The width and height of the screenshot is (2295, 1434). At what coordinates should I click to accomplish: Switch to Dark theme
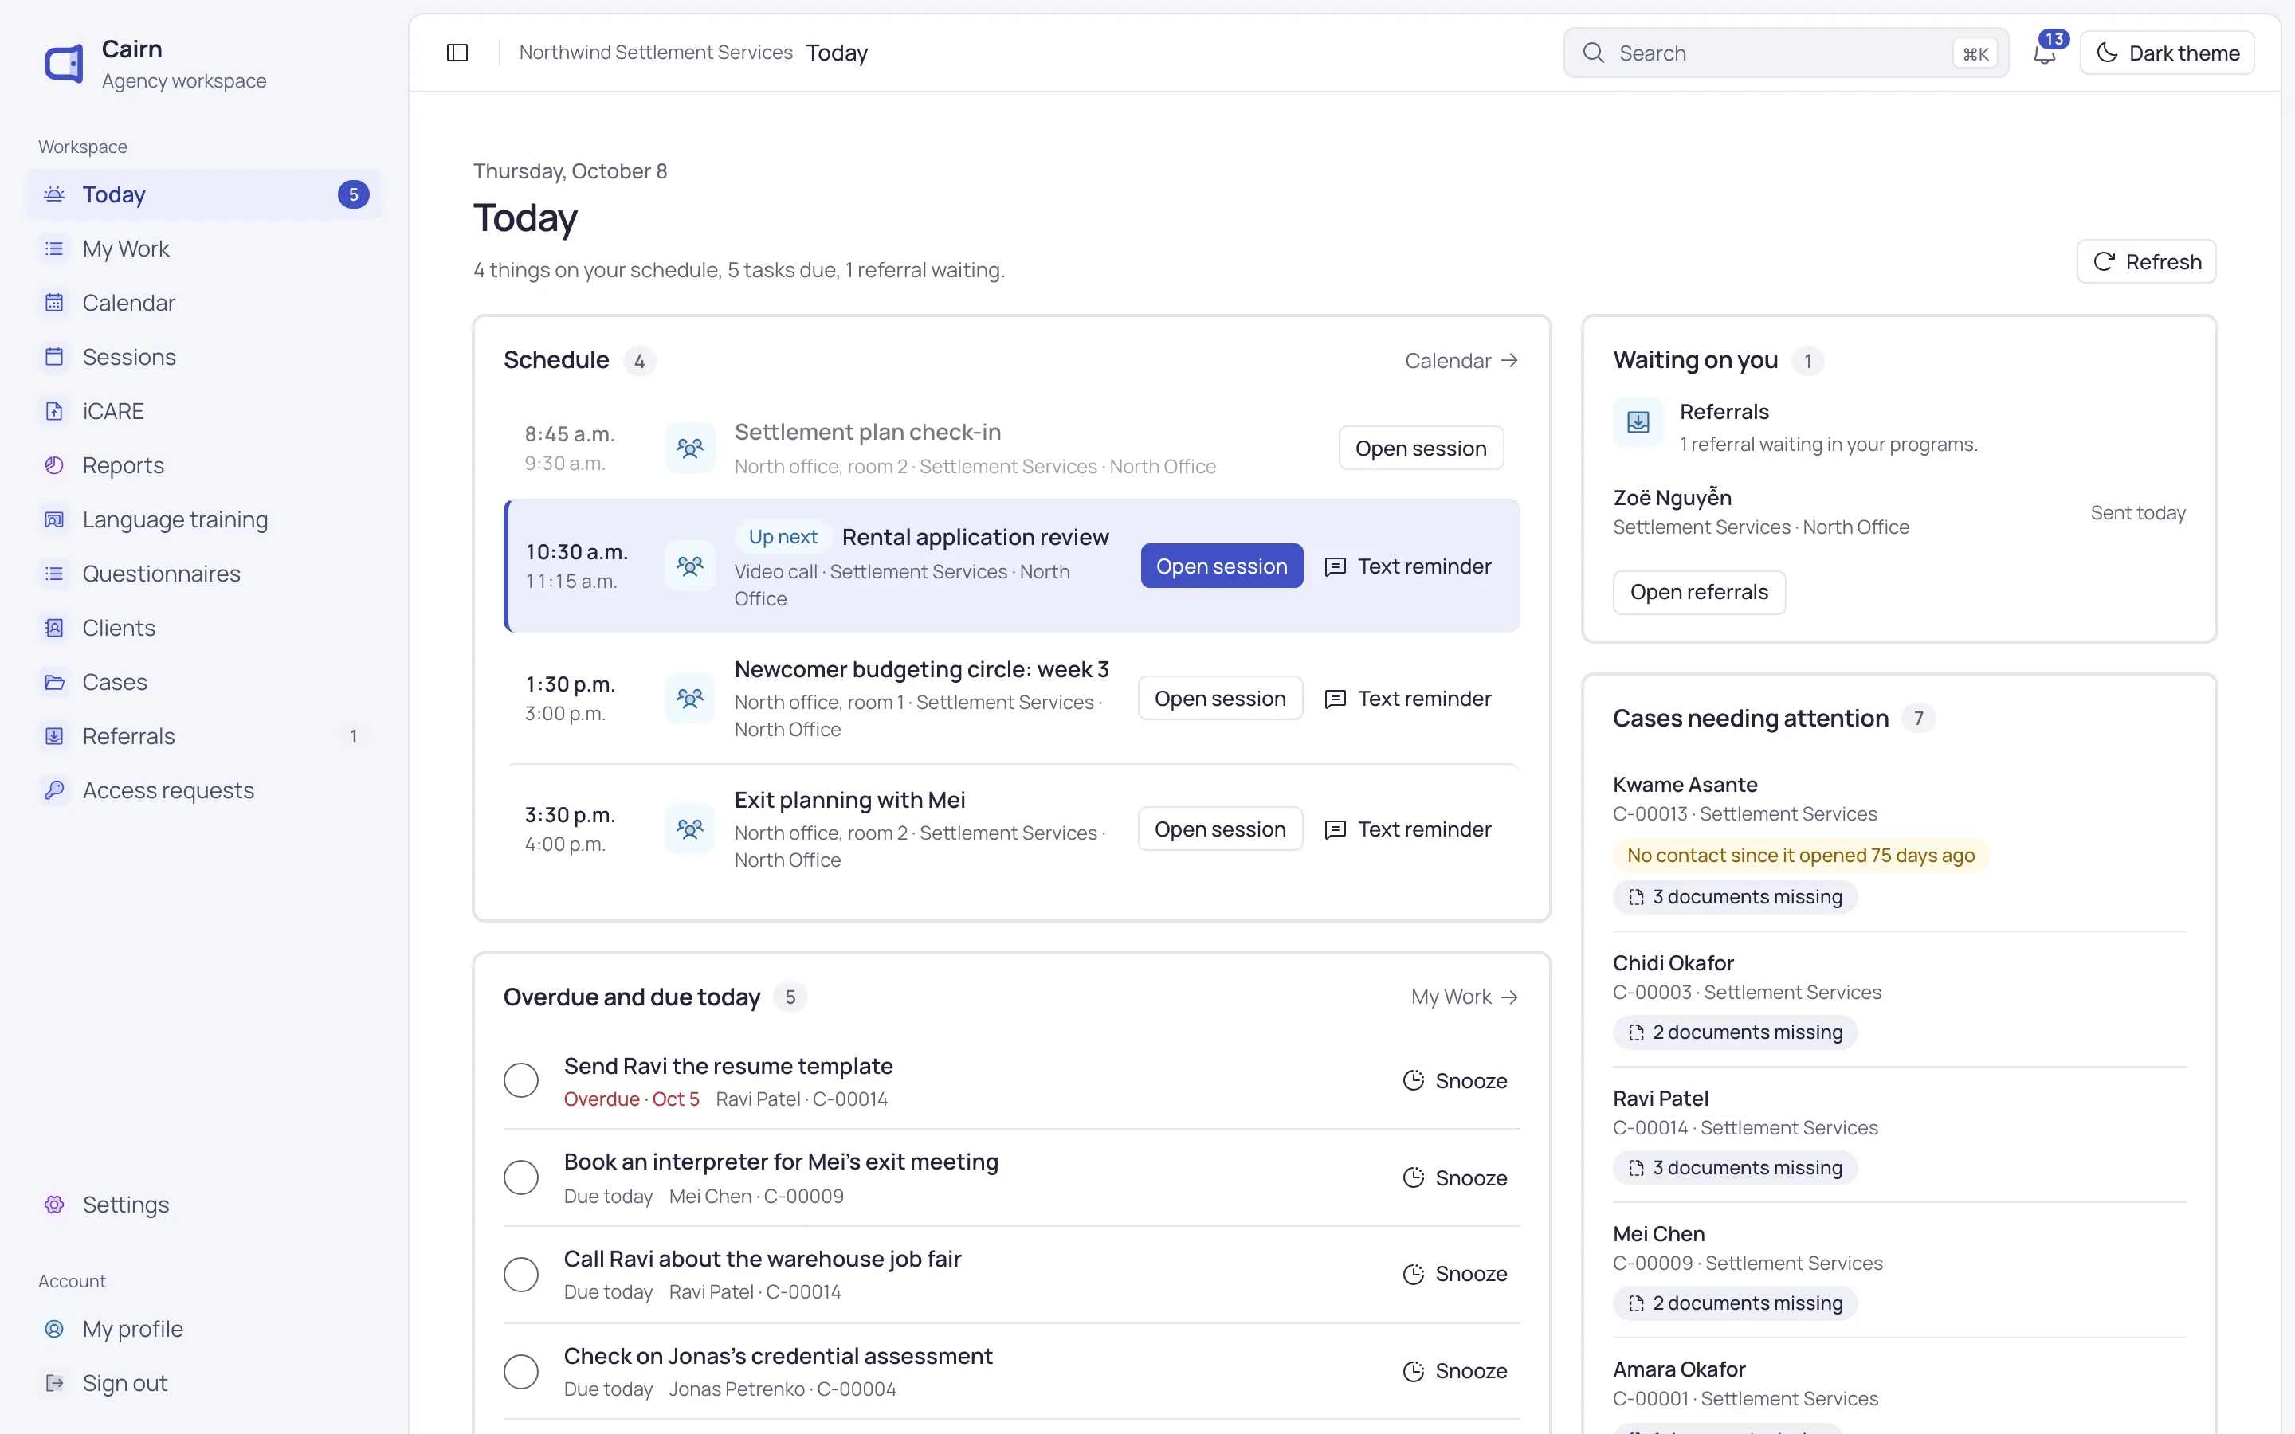2167,53
